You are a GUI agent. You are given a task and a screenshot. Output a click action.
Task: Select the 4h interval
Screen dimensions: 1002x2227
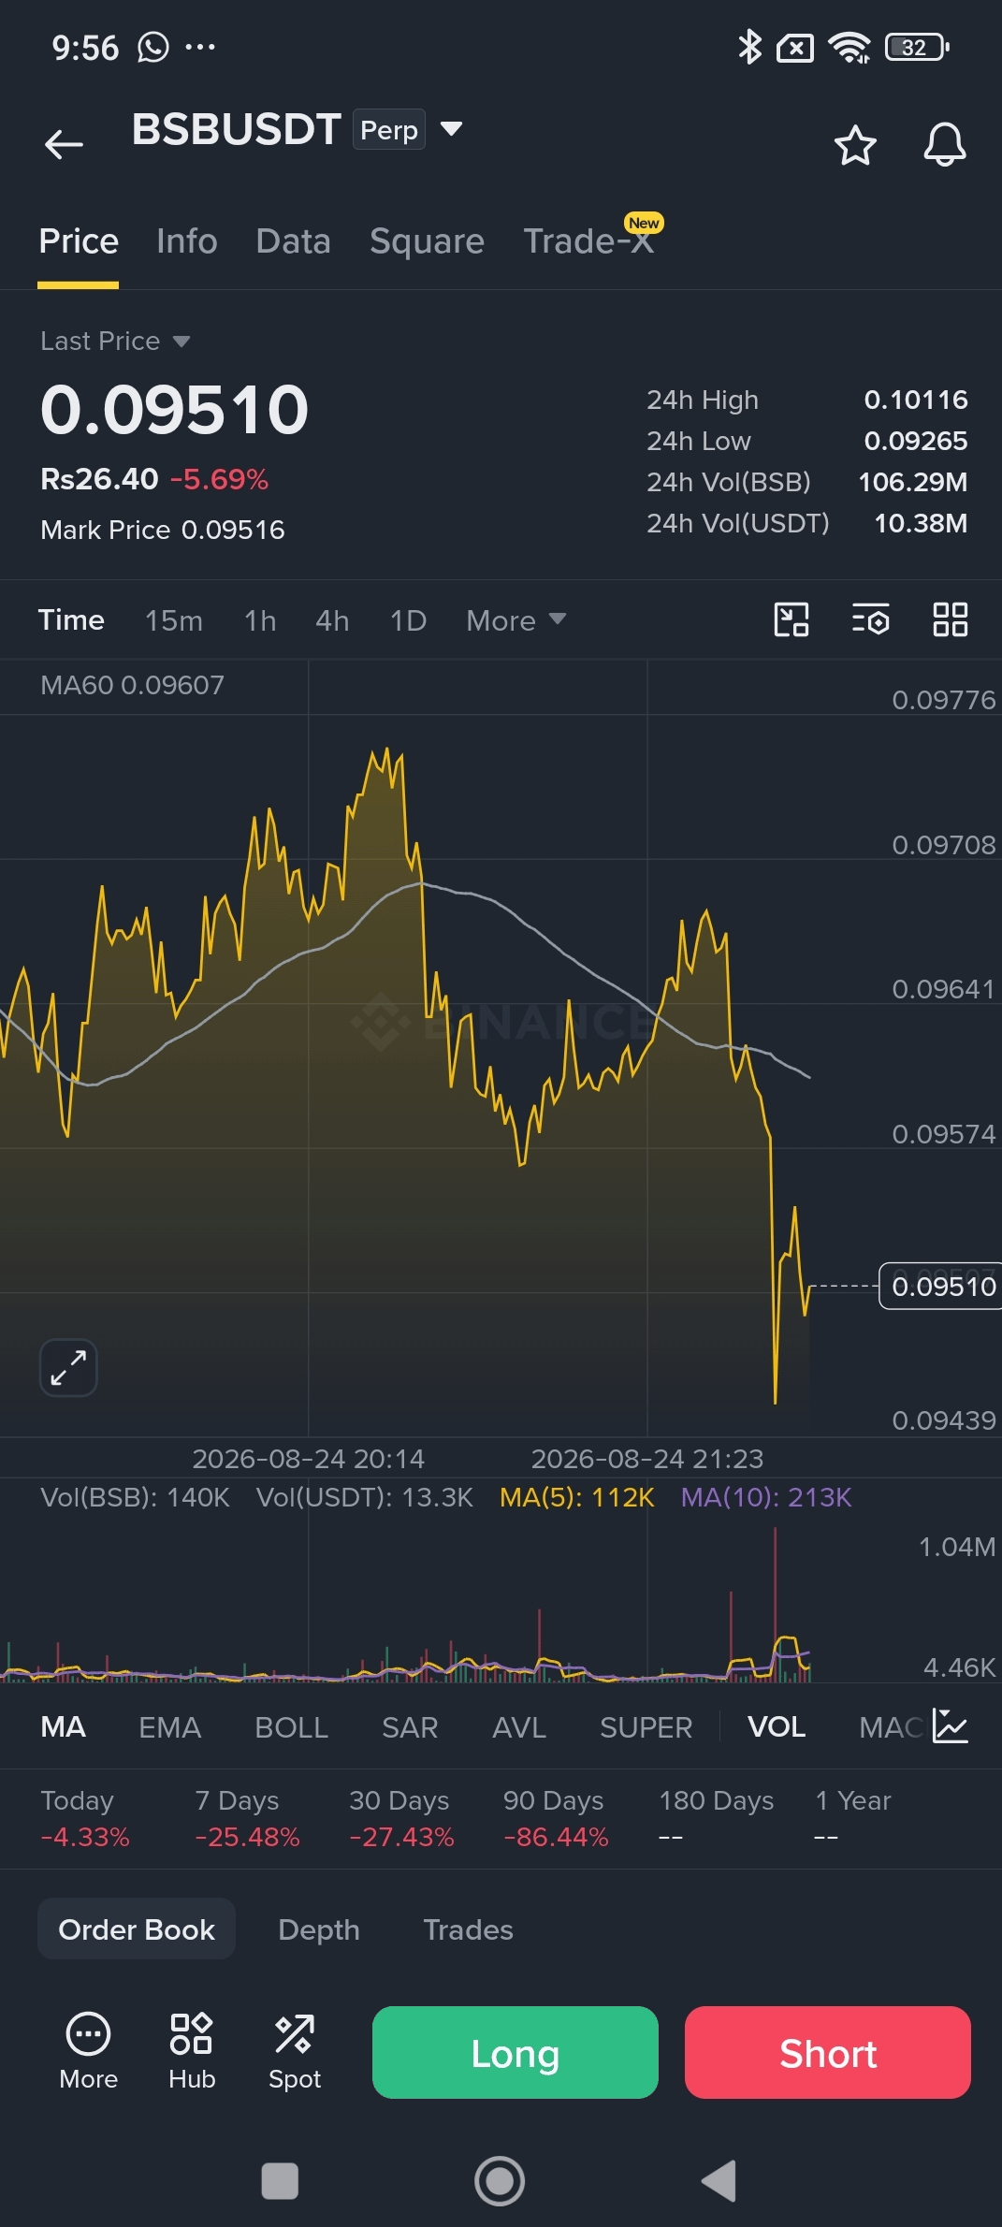(332, 620)
